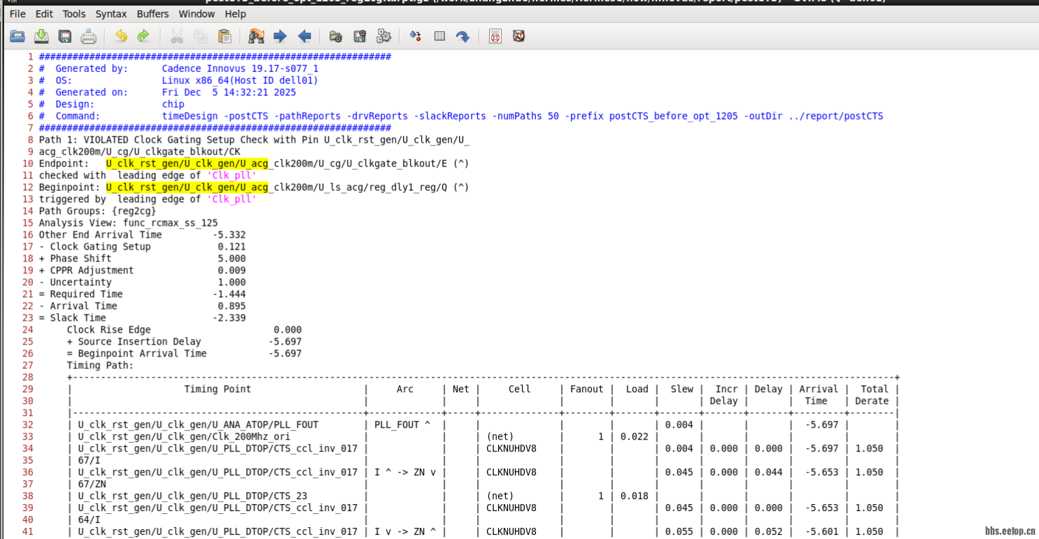Load a saved Vim session
The height and width of the screenshot is (539, 1039).
(335, 36)
